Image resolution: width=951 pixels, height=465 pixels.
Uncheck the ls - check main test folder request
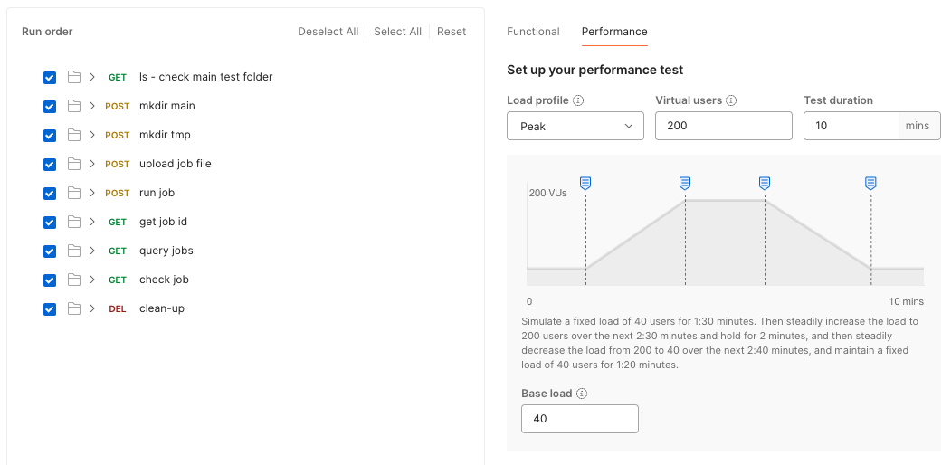(x=50, y=77)
